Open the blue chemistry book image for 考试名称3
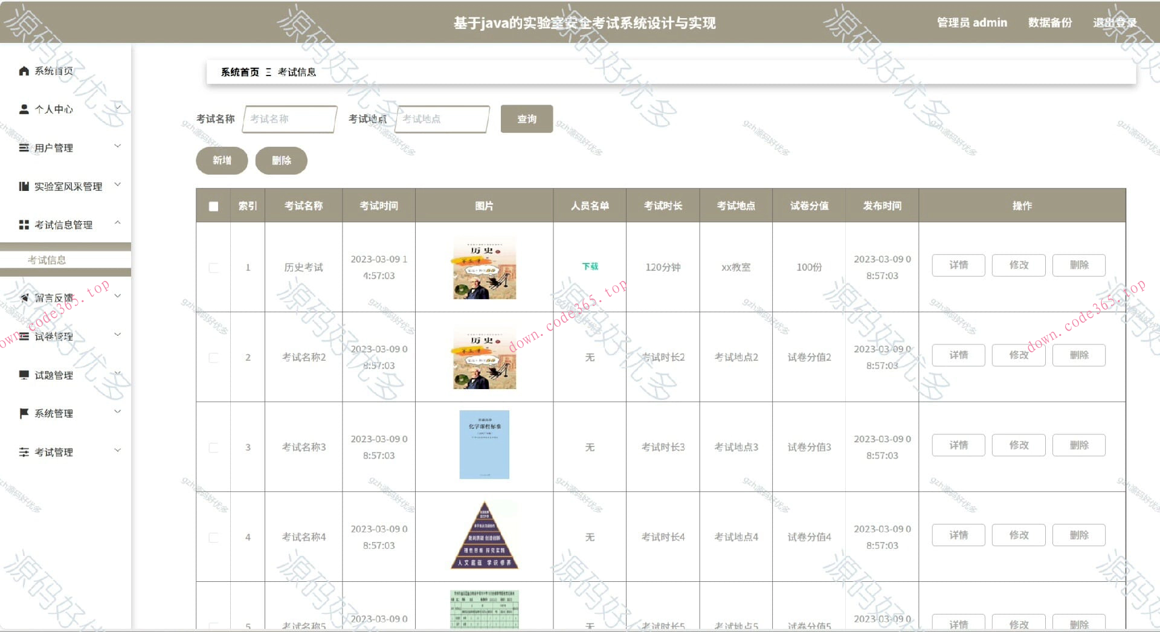Viewport: 1160px width, 632px height. 485,445
